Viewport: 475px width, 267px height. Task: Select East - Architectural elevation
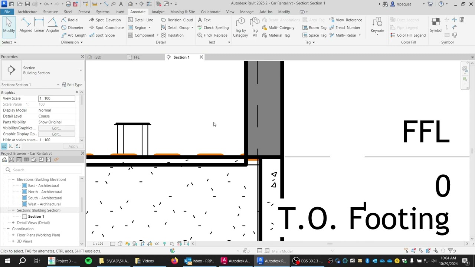(x=43, y=185)
